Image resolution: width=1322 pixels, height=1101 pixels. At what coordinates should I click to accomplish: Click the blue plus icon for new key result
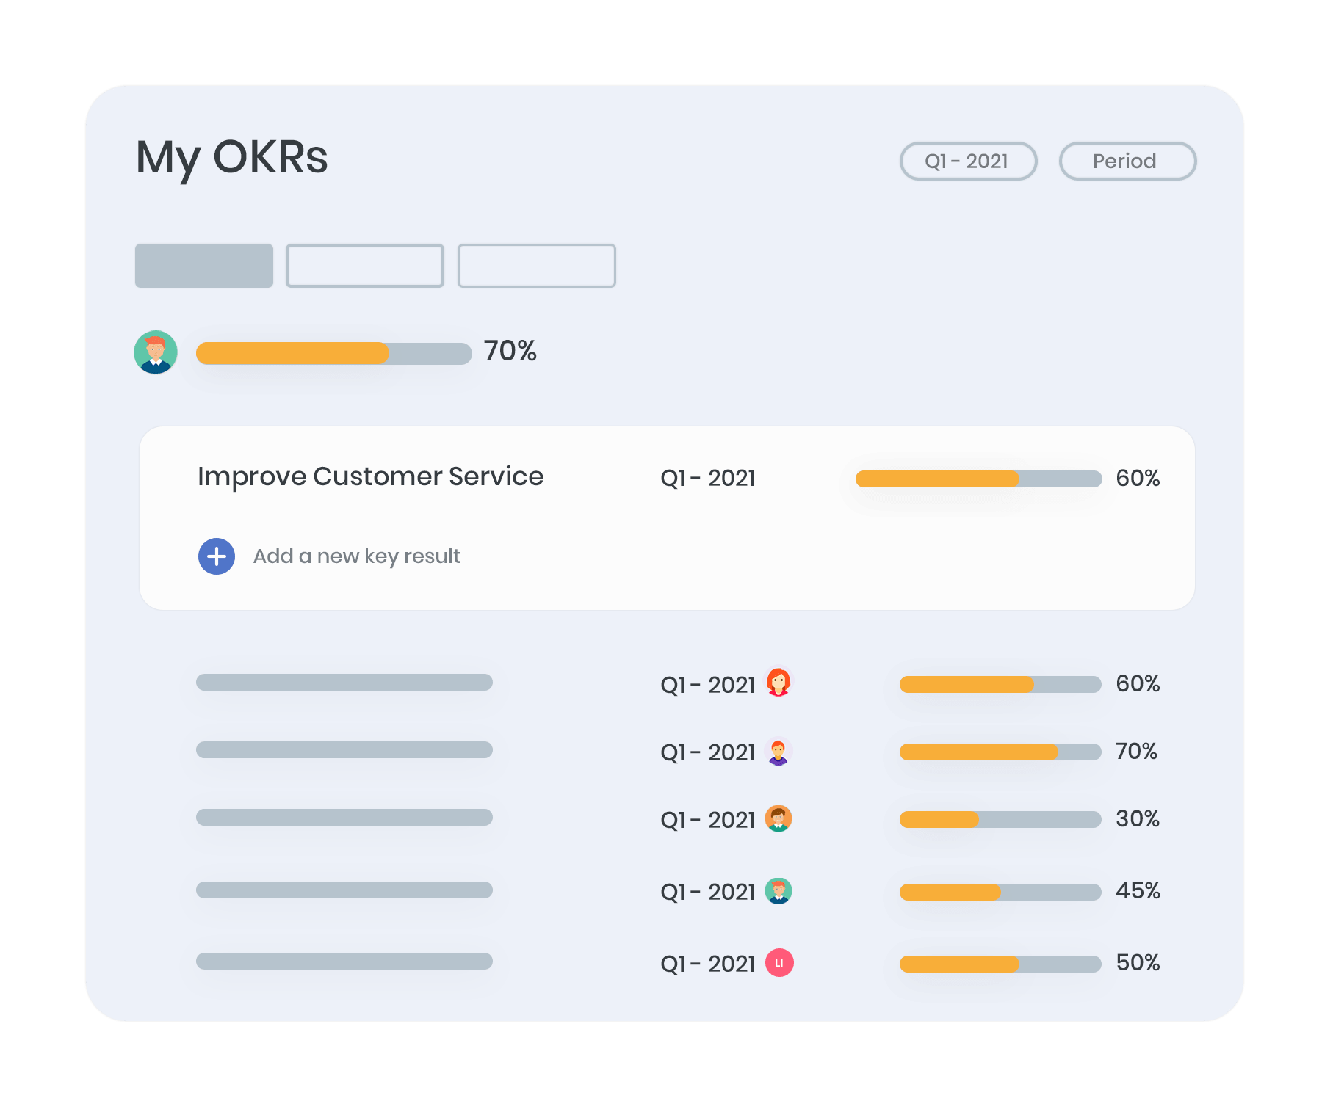[217, 556]
